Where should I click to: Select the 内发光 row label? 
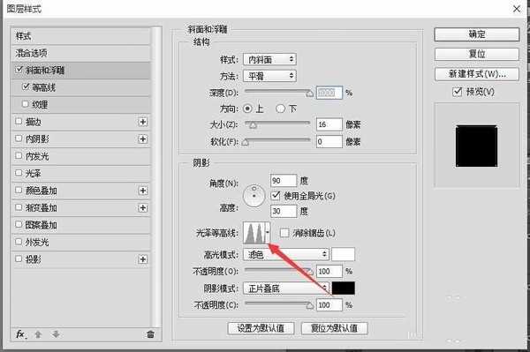point(37,156)
